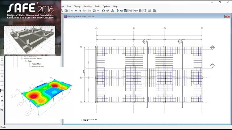Switch to the 3D view icon
The height and width of the screenshot is (130, 232).
[72, 10]
